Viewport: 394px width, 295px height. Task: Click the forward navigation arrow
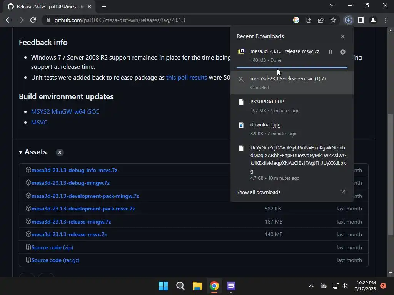pyautogui.click(x=21, y=20)
